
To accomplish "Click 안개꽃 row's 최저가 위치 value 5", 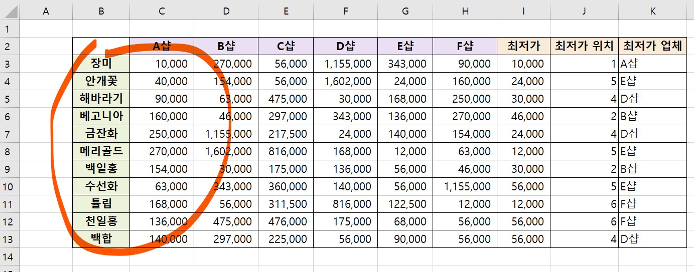I will (584, 81).
